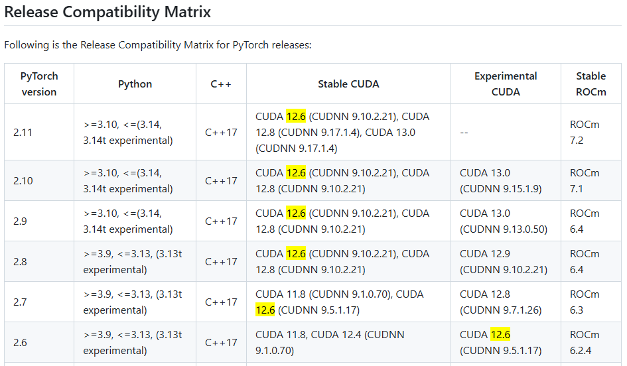This screenshot has height=366, width=627.
Task: Select the Stable CUDA column header
Action: [349, 84]
